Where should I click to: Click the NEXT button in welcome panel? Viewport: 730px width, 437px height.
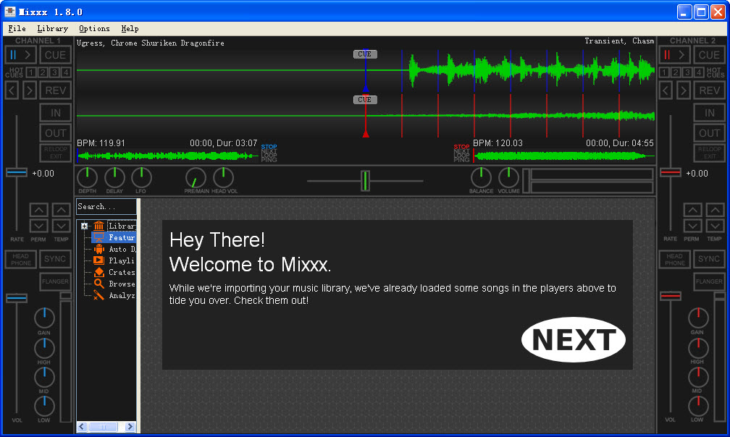(x=574, y=340)
